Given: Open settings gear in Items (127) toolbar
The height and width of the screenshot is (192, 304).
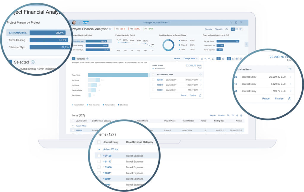Looking at the screenshot, I should click(x=241, y=115).
